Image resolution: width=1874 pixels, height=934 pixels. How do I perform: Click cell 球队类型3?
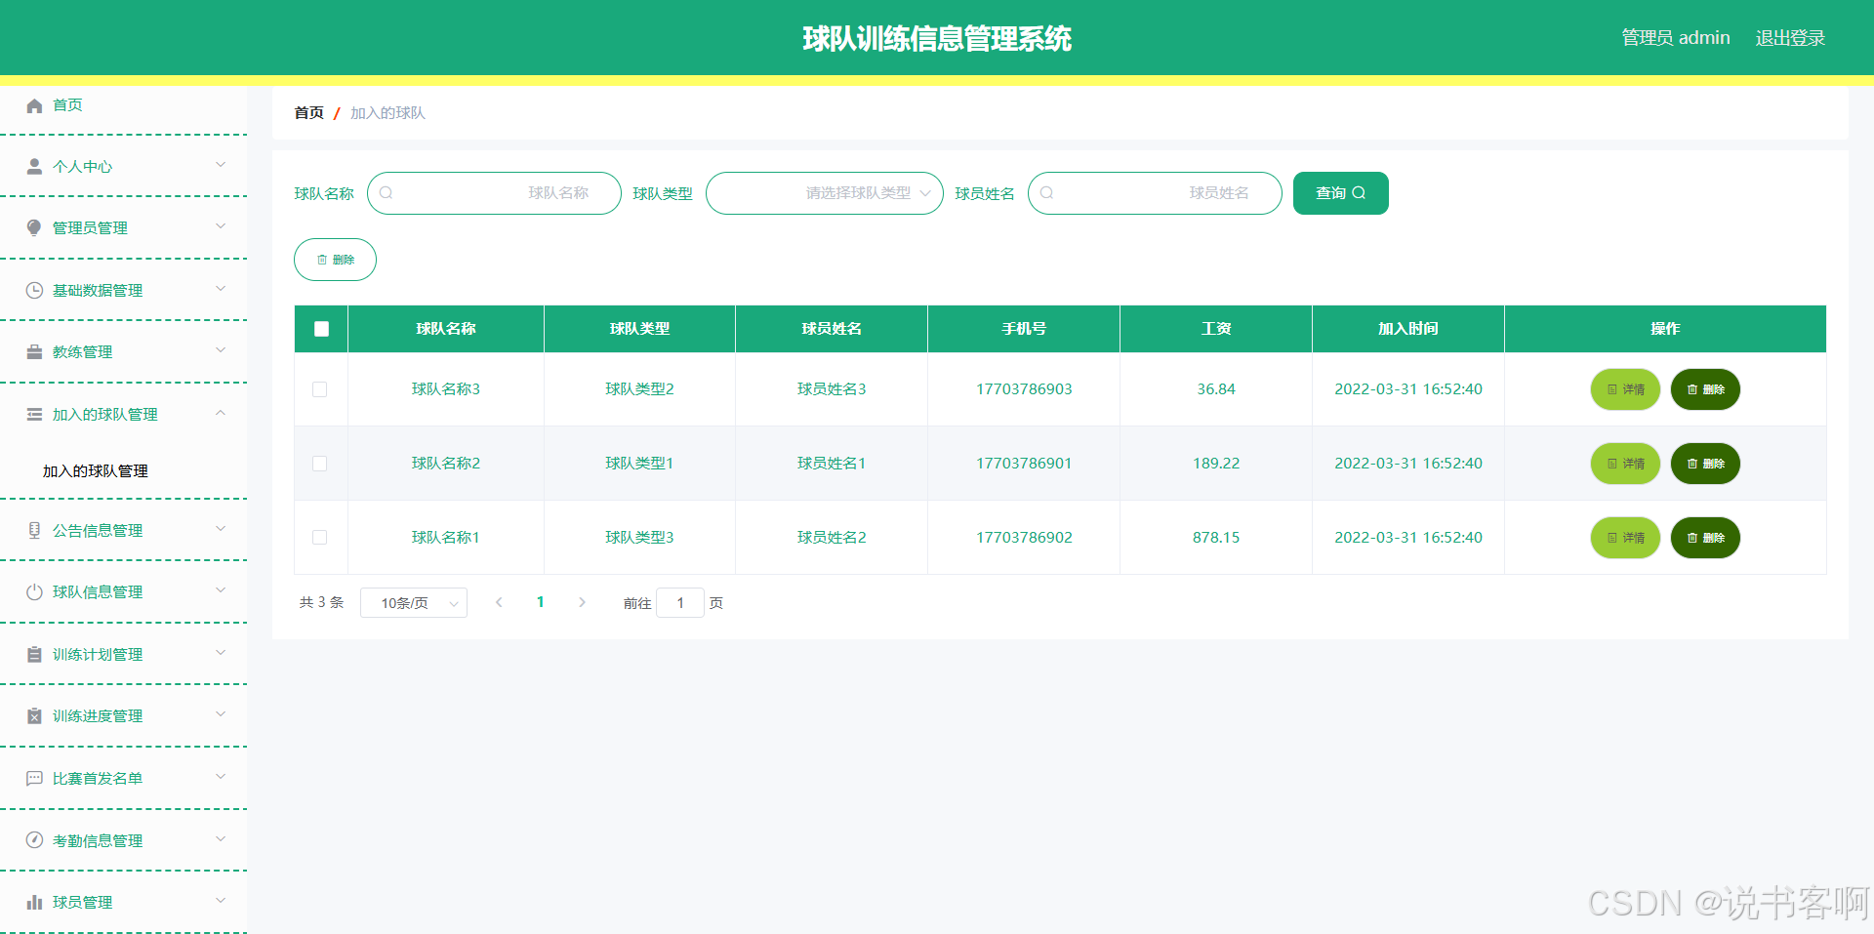(x=639, y=538)
